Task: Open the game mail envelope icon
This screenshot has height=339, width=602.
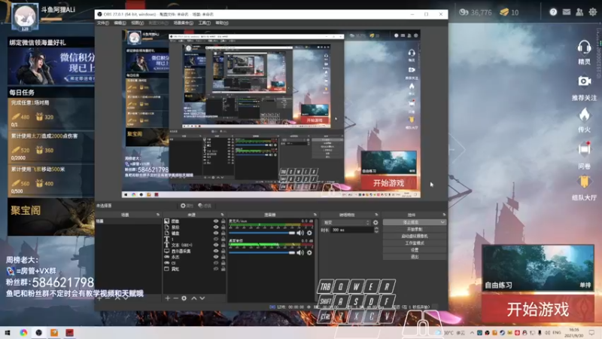Action: pyautogui.click(x=567, y=12)
